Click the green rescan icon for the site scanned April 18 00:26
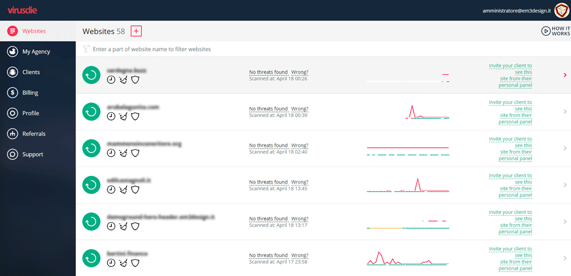The height and width of the screenshot is (276, 571). [91, 75]
